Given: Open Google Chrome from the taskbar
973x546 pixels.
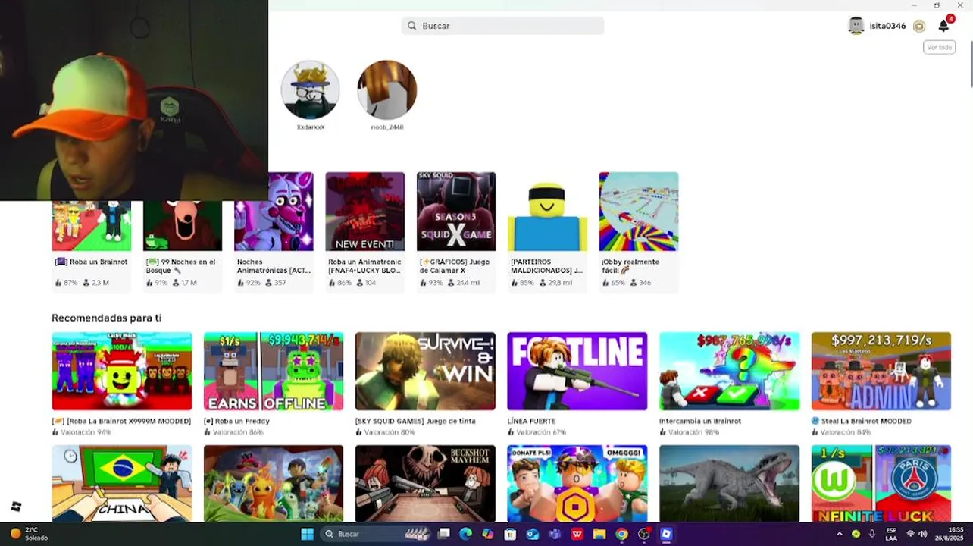Looking at the screenshot, I should [x=621, y=534].
